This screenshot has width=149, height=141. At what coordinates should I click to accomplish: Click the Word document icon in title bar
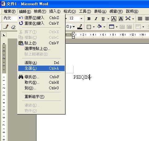coord(3,4)
